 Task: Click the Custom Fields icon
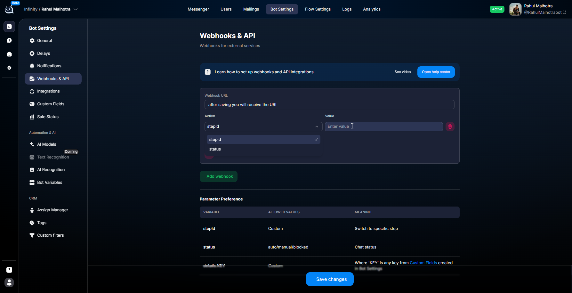click(x=32, y=104)
